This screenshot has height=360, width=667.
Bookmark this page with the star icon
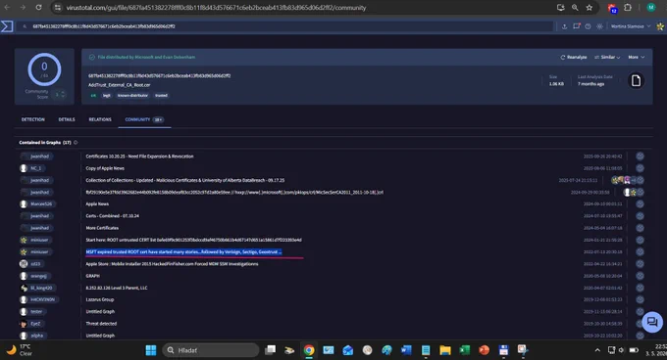click(x=590, y=8)
